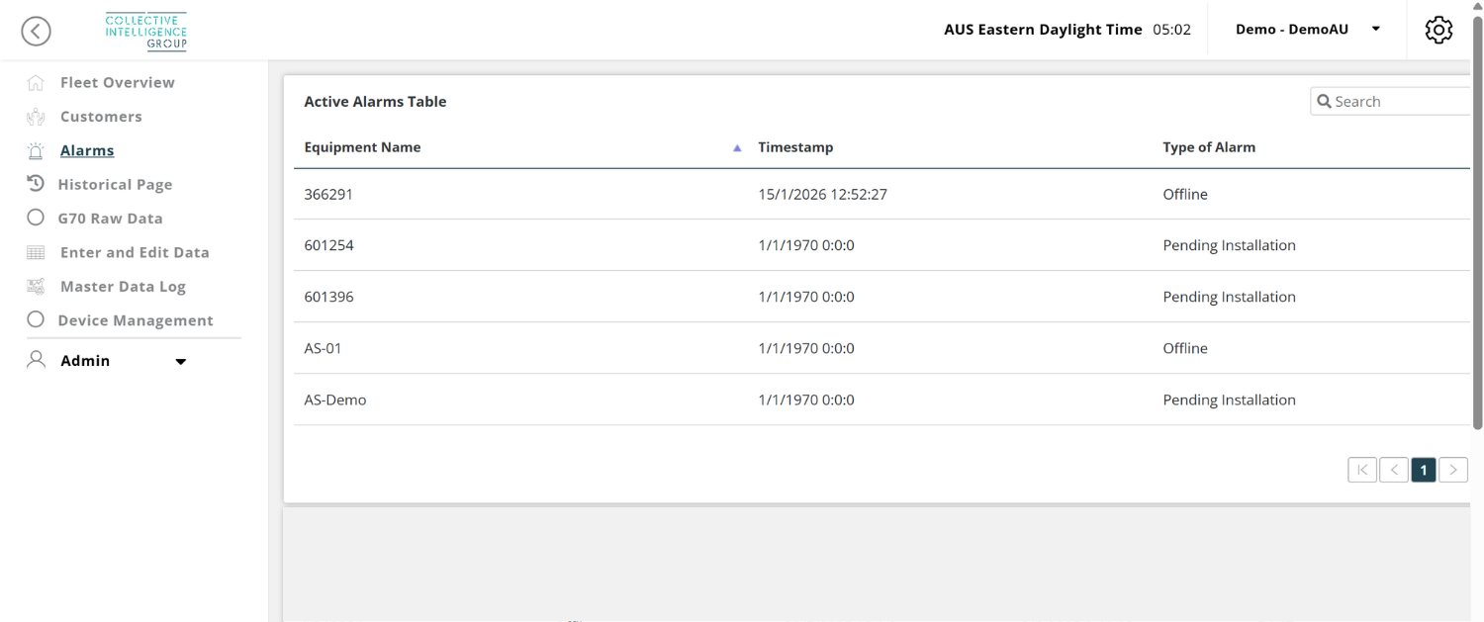Open the Demo - DemoAU account dropdown
This screenshot has width=1484, height=622.
1307,30
